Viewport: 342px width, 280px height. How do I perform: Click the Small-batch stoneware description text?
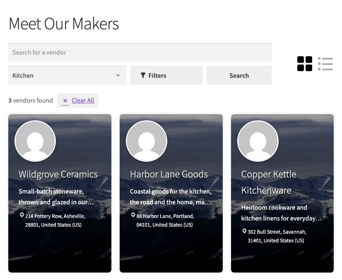(x=56, y=197)
